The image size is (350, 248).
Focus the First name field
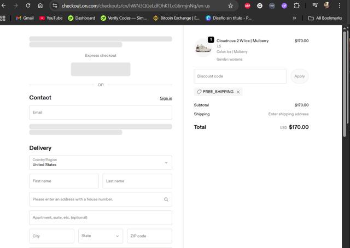click(64, 181)
